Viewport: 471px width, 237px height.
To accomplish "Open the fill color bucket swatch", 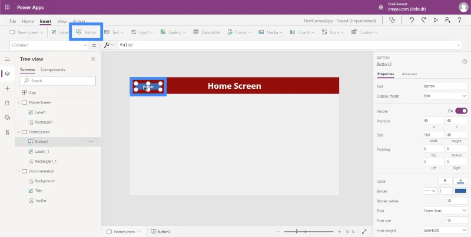I will tap(460, 181).
